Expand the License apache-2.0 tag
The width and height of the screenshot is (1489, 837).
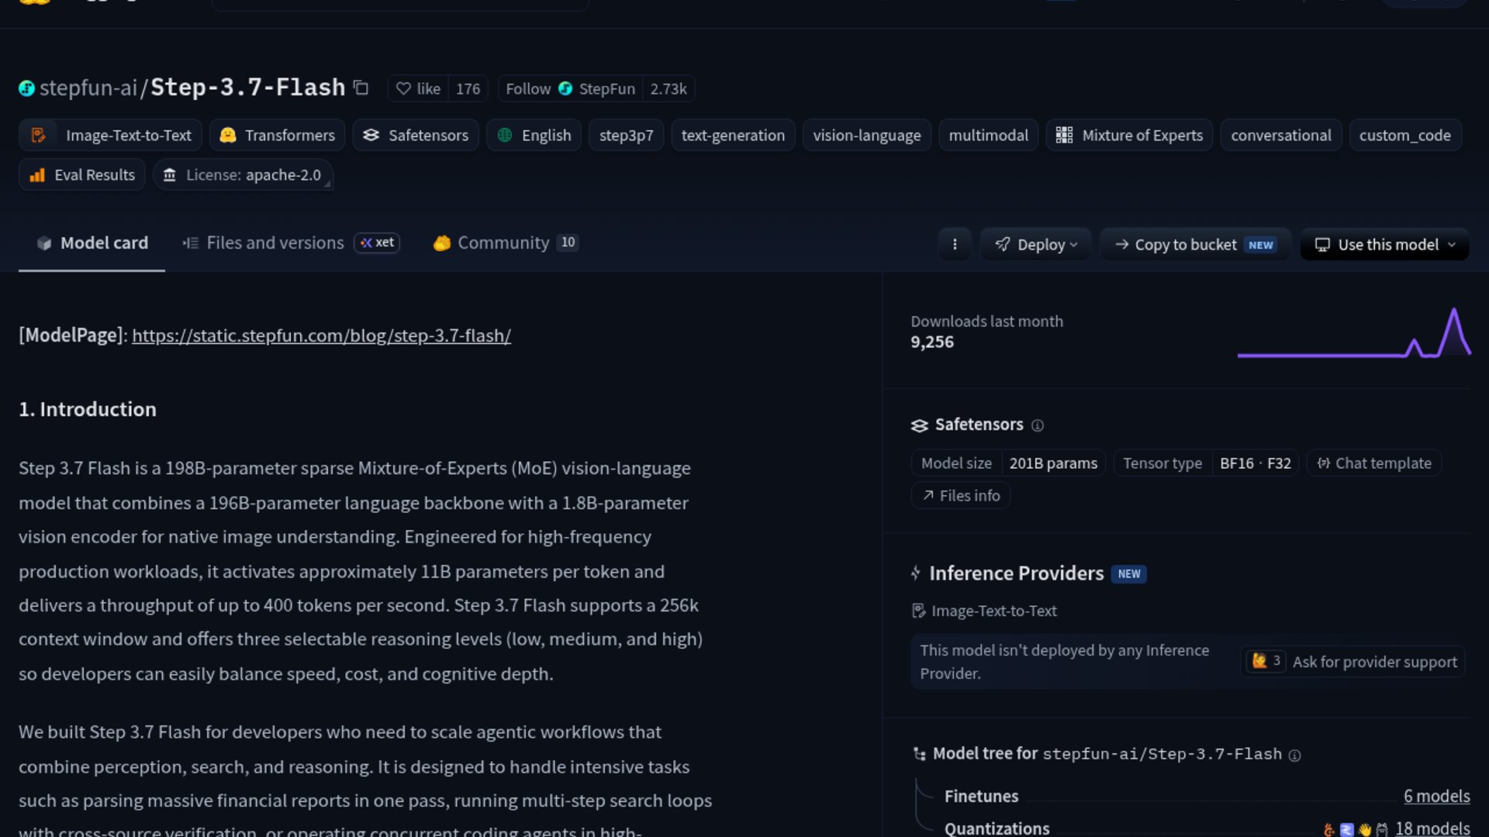(243, 174)
